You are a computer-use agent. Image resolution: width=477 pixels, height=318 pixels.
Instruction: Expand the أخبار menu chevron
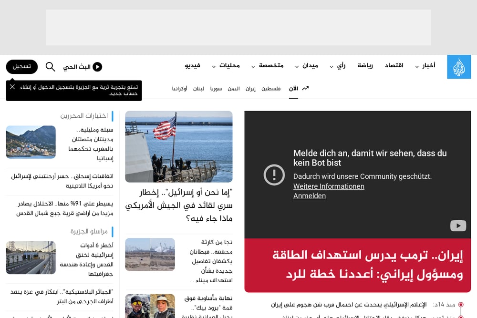point(417,67)
